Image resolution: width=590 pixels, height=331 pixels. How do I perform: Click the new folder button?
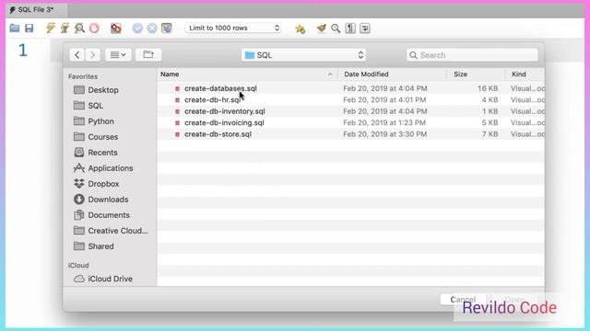148,55
